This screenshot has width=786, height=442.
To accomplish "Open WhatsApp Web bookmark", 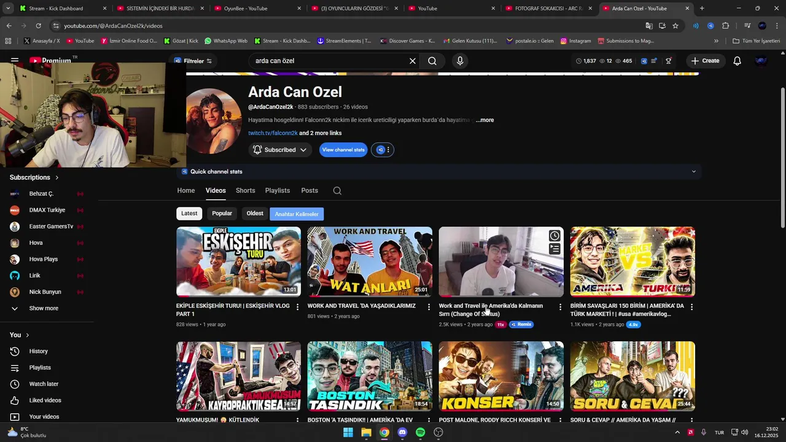I will [x=226, y=41].
